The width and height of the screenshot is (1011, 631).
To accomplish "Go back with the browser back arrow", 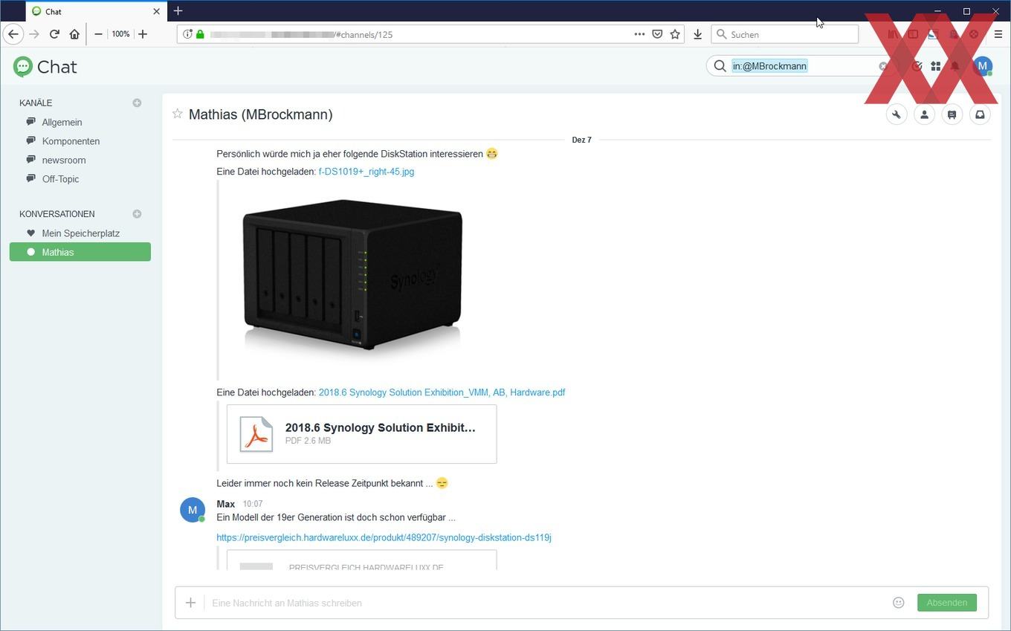I will coord(13,34).
